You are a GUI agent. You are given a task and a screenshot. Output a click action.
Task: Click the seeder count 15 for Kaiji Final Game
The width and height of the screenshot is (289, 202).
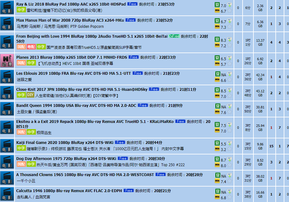pos(271,146)
